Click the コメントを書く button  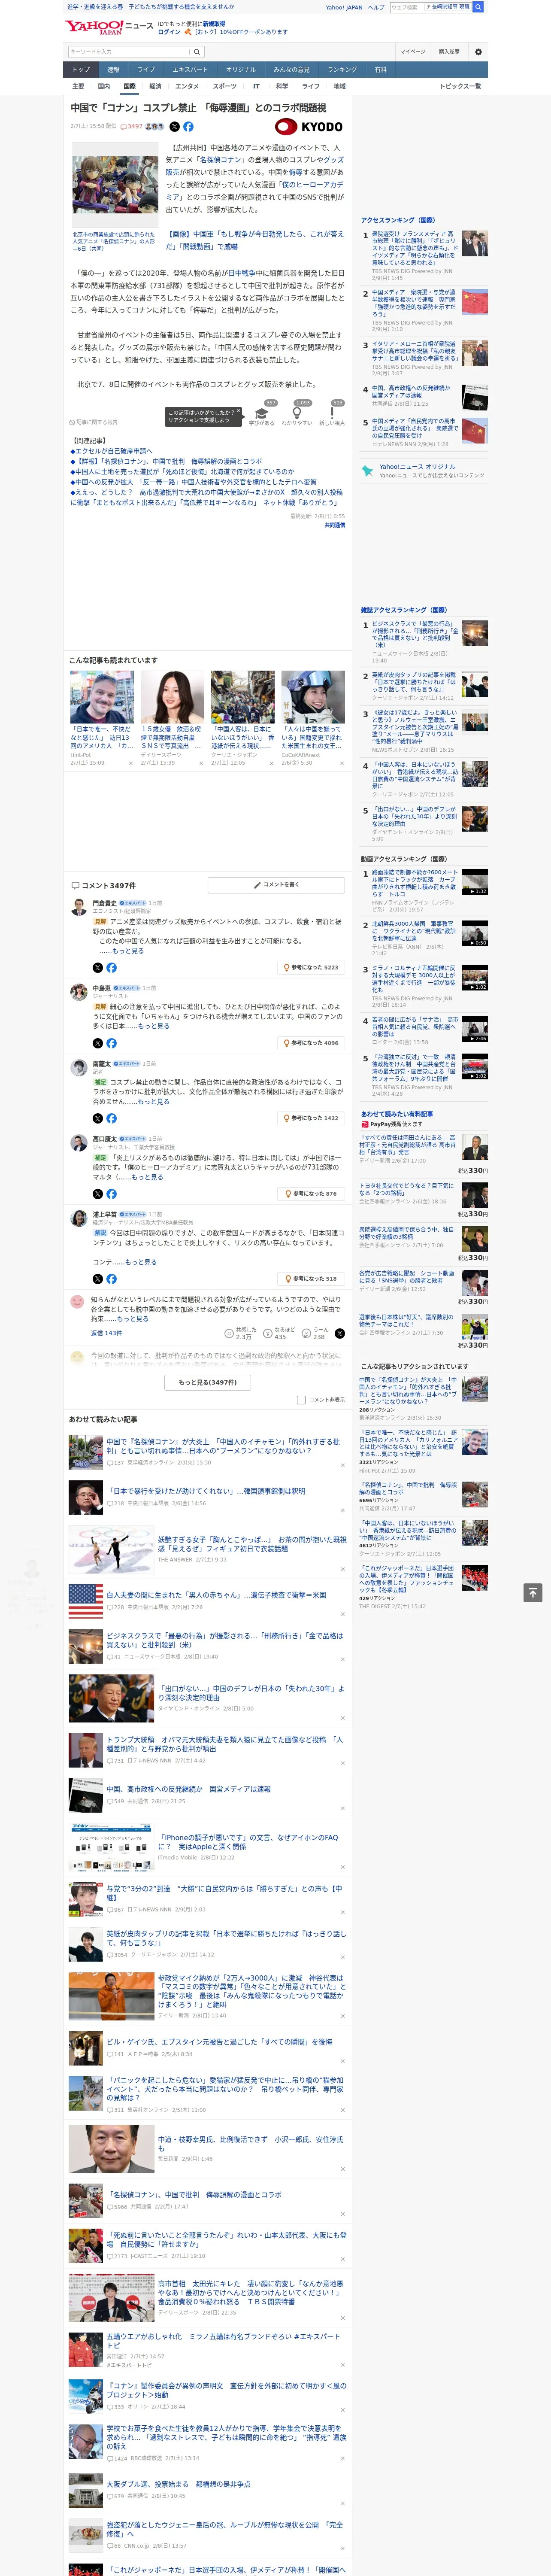tap(277, 885)
